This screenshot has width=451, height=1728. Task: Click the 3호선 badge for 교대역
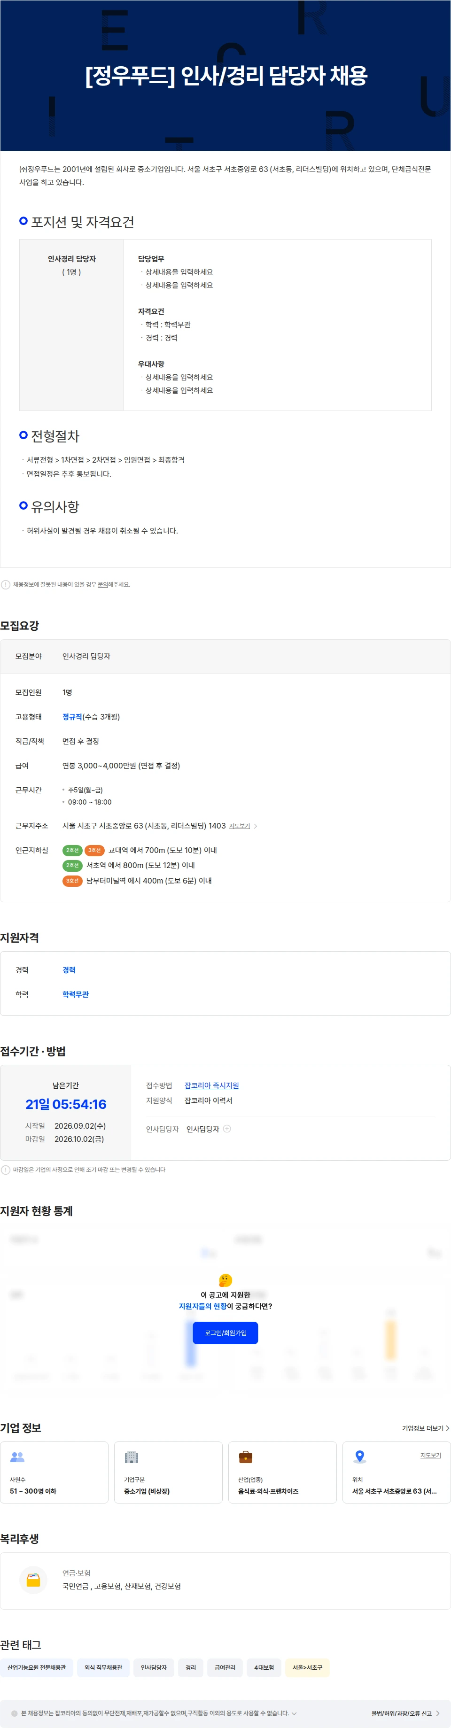pyautogui.click(x=94, y=850)
